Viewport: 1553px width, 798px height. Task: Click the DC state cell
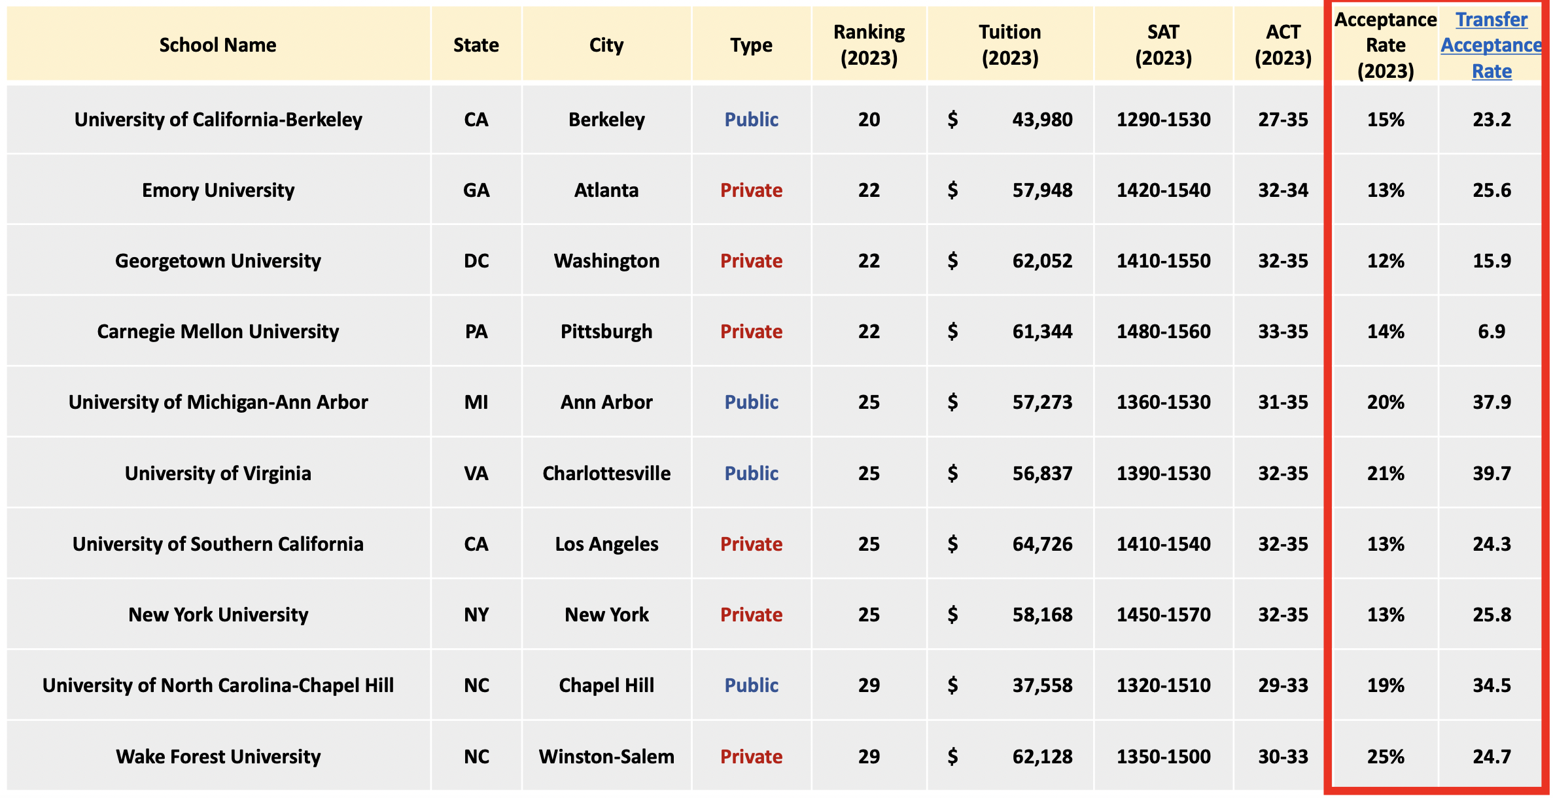476,261
